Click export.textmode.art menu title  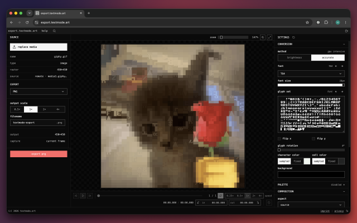(23, 31)
